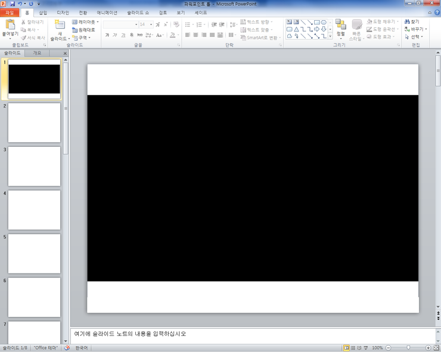
Task: Open Customize Quick Access Toolbar dropdown
Action: [39, 4]
